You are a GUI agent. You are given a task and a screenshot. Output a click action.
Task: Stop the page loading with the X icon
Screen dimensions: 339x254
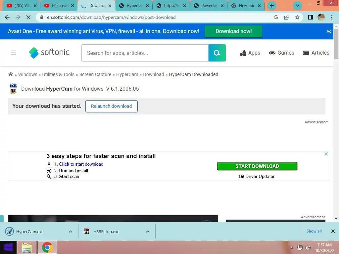point(28,17)
